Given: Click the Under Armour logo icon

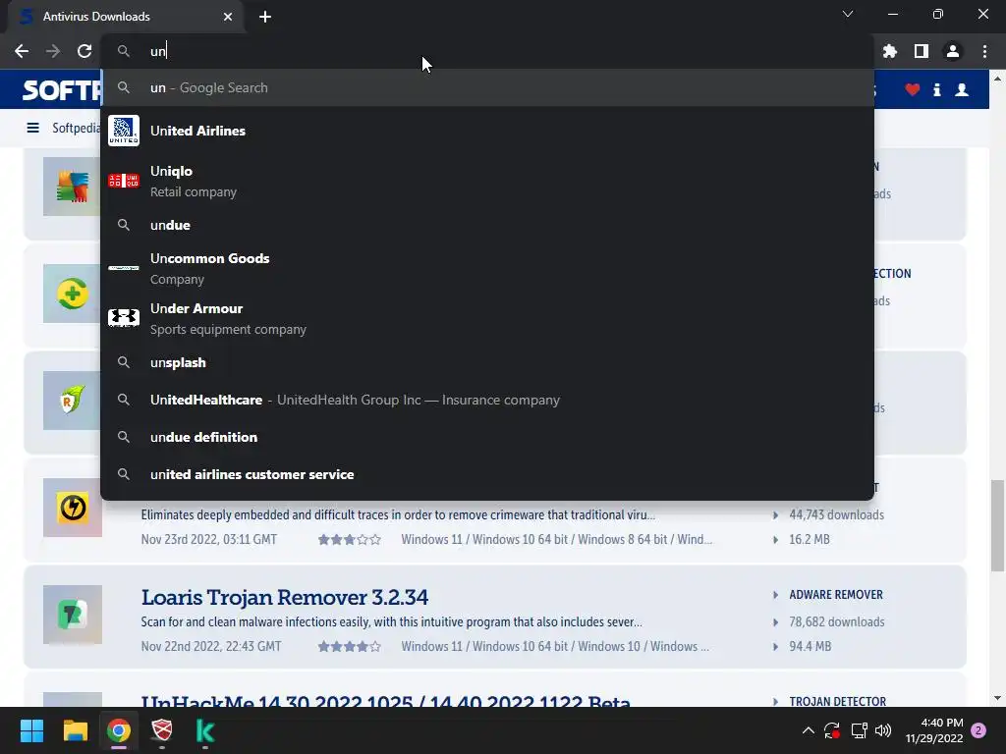Looking at the screenshot, I should click(x=124, y=318).
